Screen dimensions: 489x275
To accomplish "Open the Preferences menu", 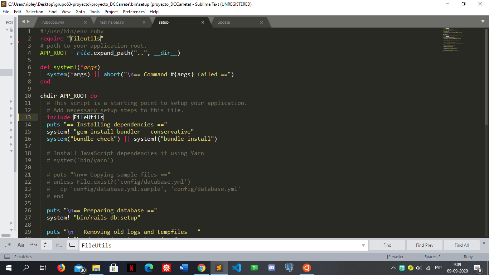I will tap(134, 12).
